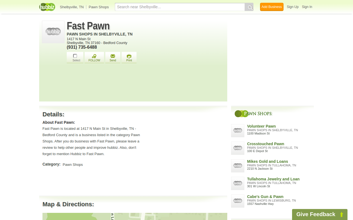Click the Shelbyville, TN header link
The width and height of the screenshot is (353, 220).
[x=72, y=7]
